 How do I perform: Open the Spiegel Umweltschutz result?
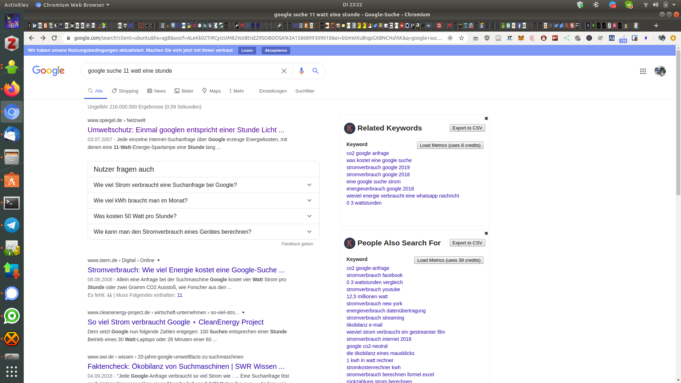[186, 130]
